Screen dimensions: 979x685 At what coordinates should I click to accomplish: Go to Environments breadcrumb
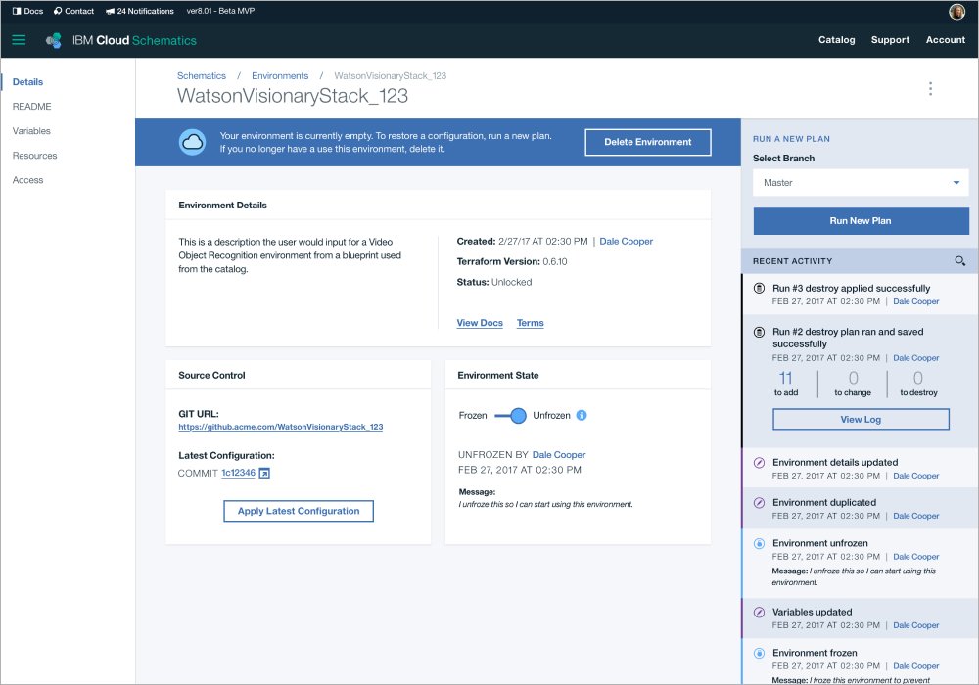click(280, 75)
